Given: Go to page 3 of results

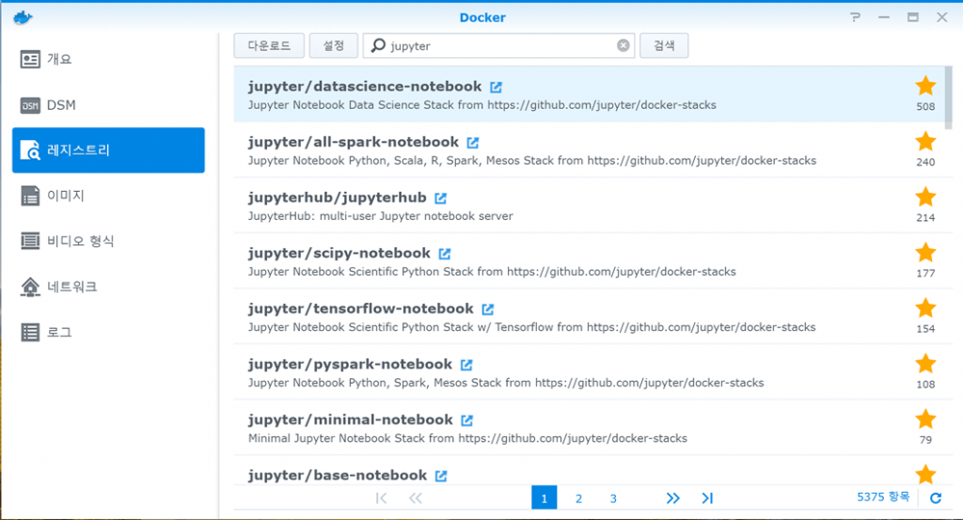Looking at the screenshot, I should click(613, 498).
